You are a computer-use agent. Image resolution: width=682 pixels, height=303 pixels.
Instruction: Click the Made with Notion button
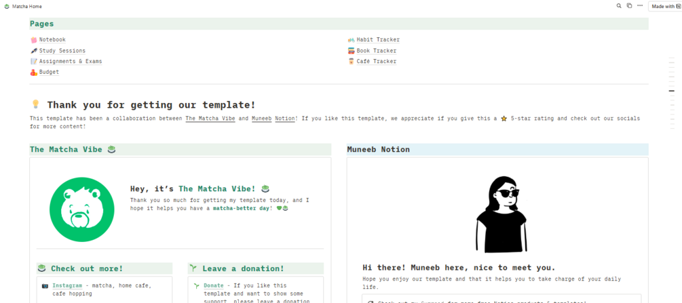pos(665,7)
